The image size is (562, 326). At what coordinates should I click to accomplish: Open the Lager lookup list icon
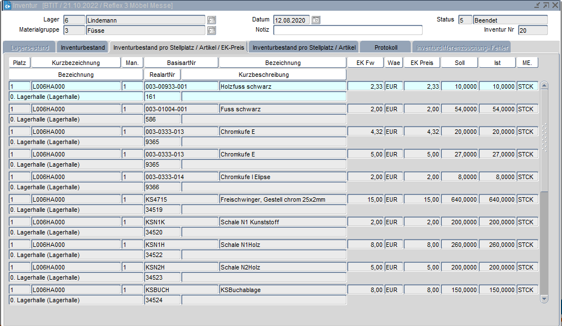[x=212, y=20]
